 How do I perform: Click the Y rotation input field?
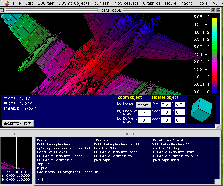pos(180,112)
